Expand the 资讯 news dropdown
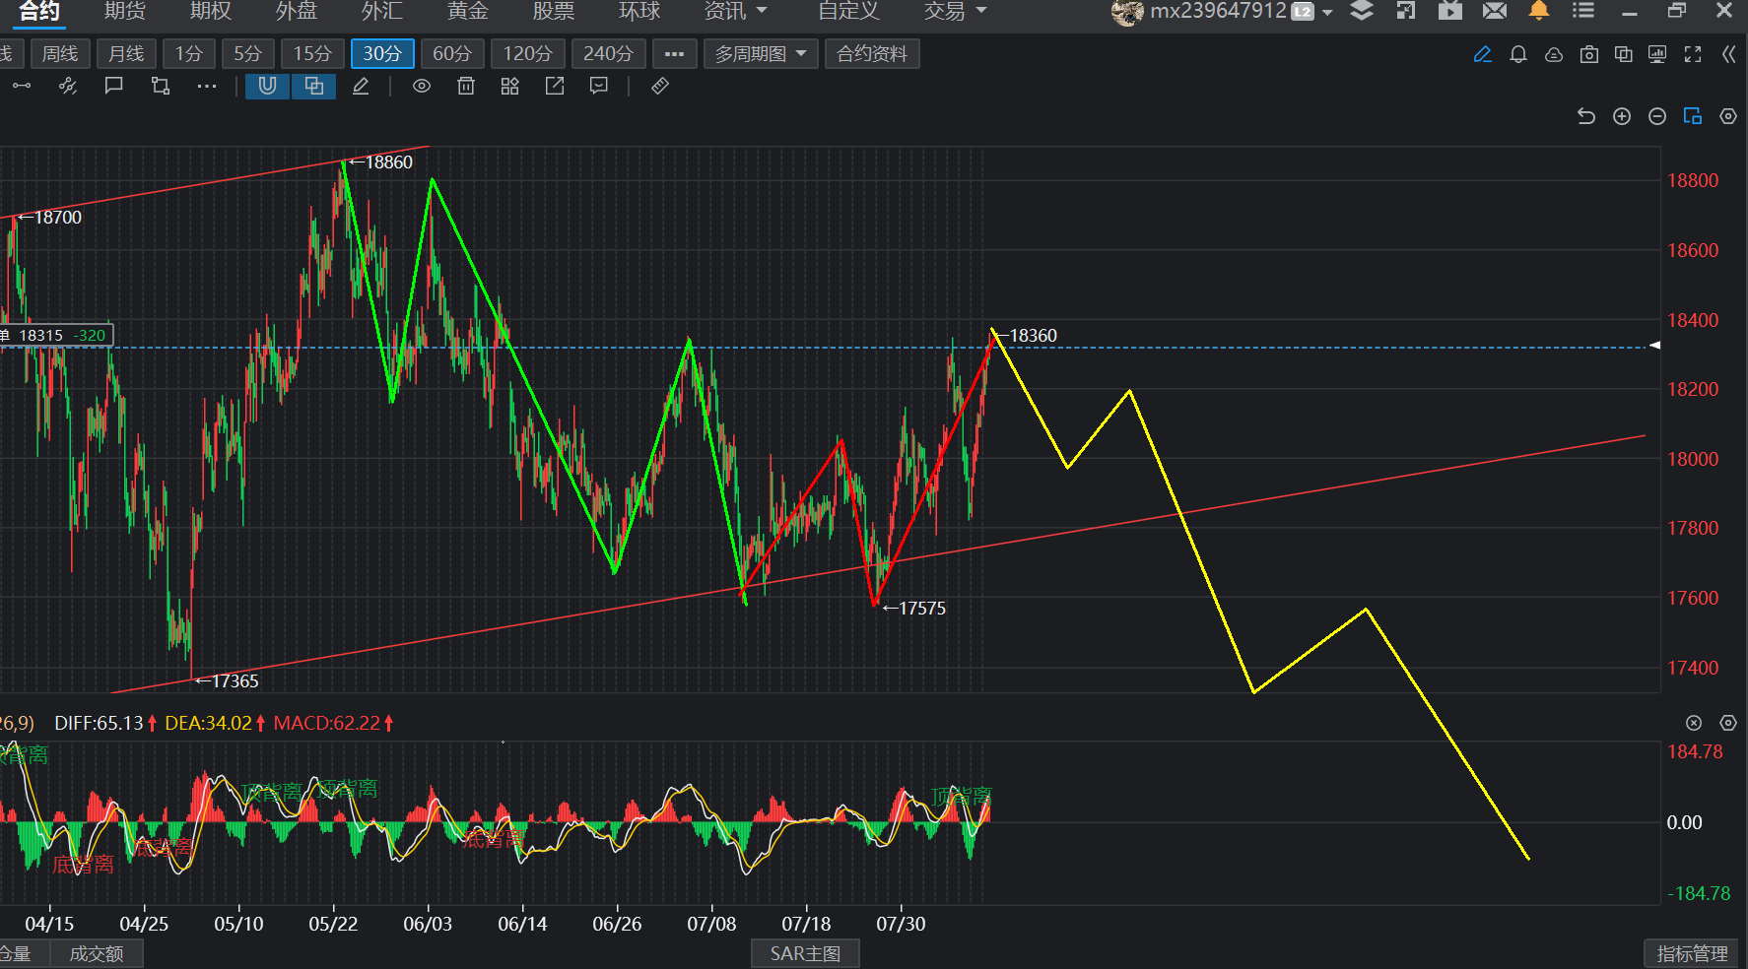 tap(736, 11)
